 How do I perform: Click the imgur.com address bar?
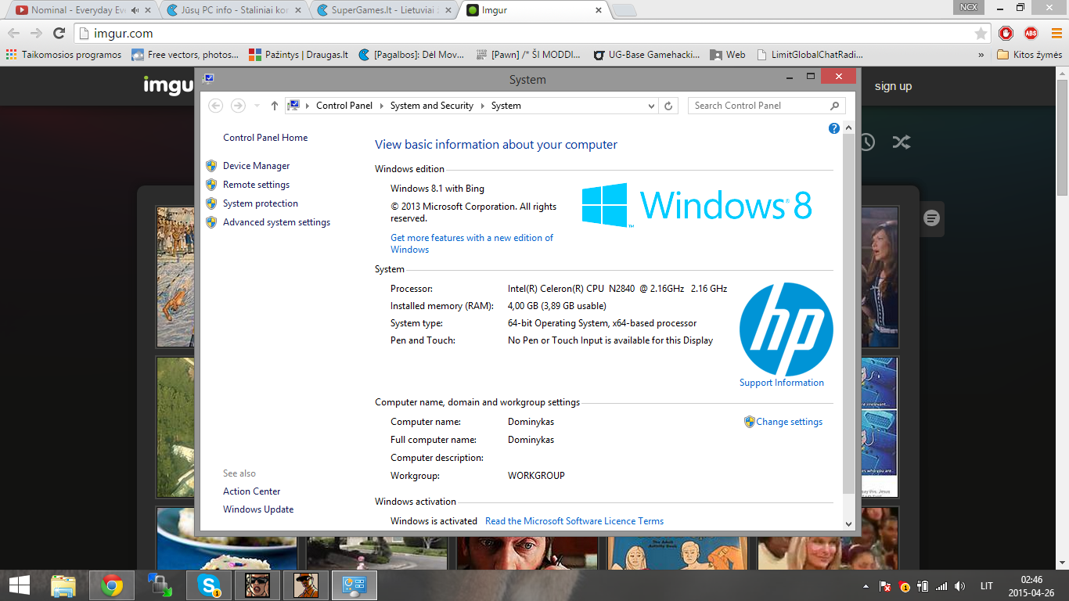tap(532, 34)
